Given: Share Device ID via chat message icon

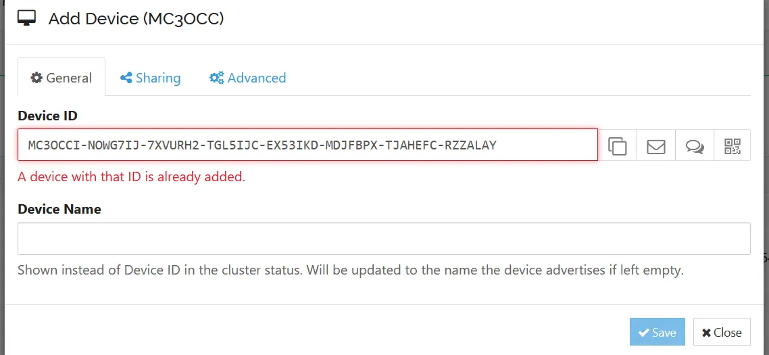Looking at the screenshot, I should click(x=695, y=146).
